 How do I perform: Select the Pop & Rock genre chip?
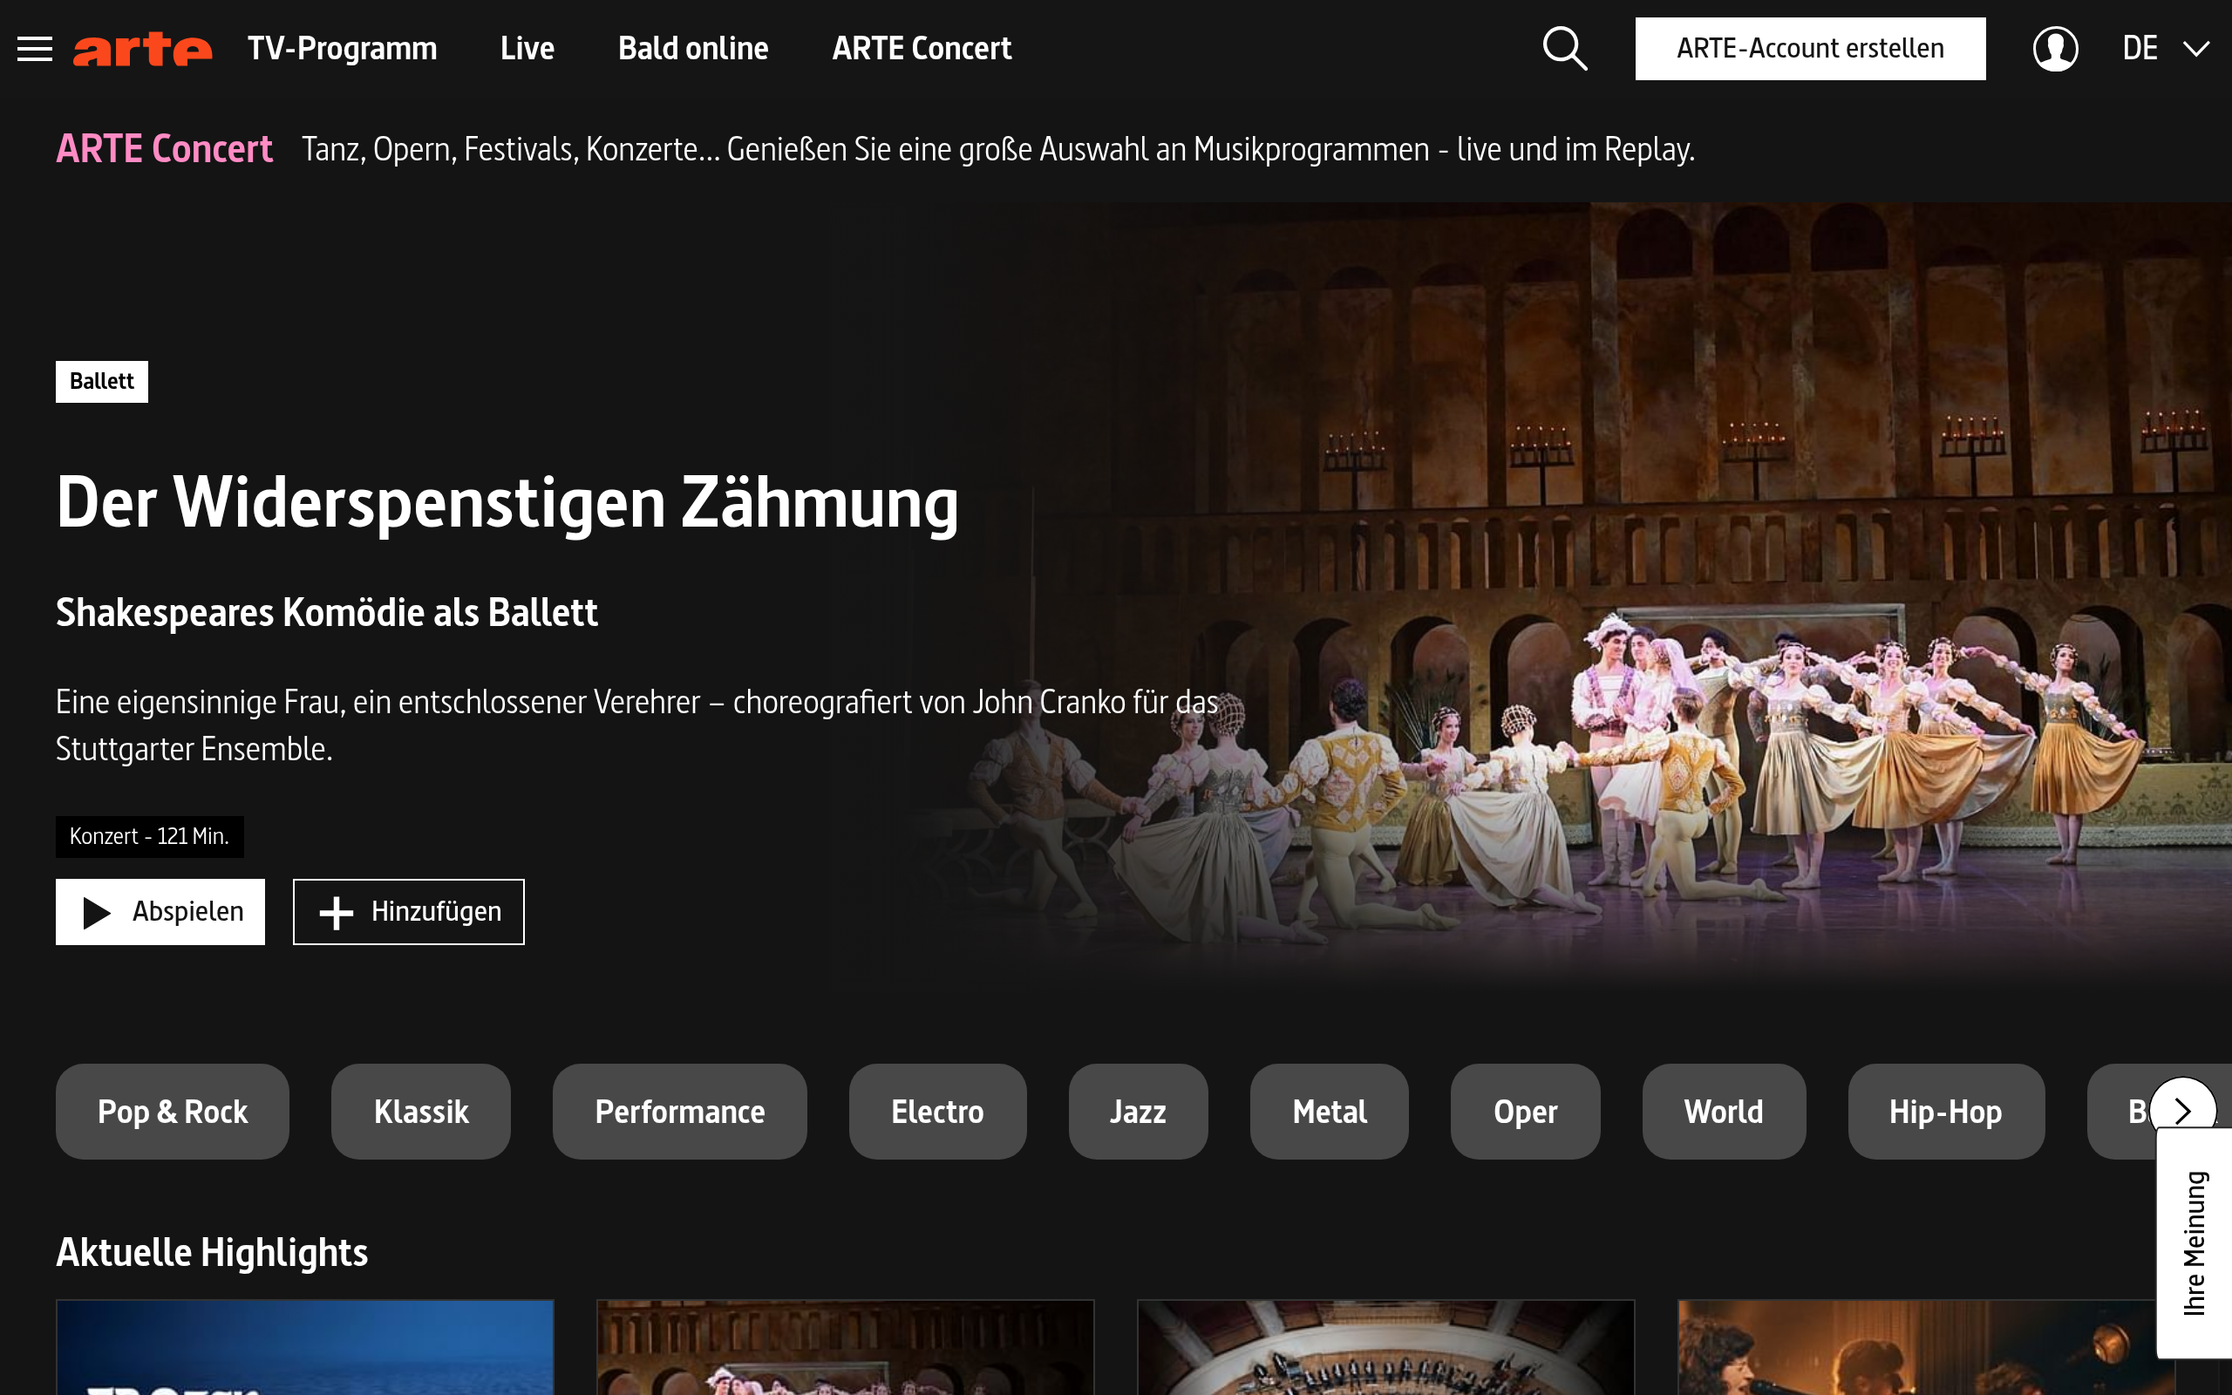coord(173,1112)
